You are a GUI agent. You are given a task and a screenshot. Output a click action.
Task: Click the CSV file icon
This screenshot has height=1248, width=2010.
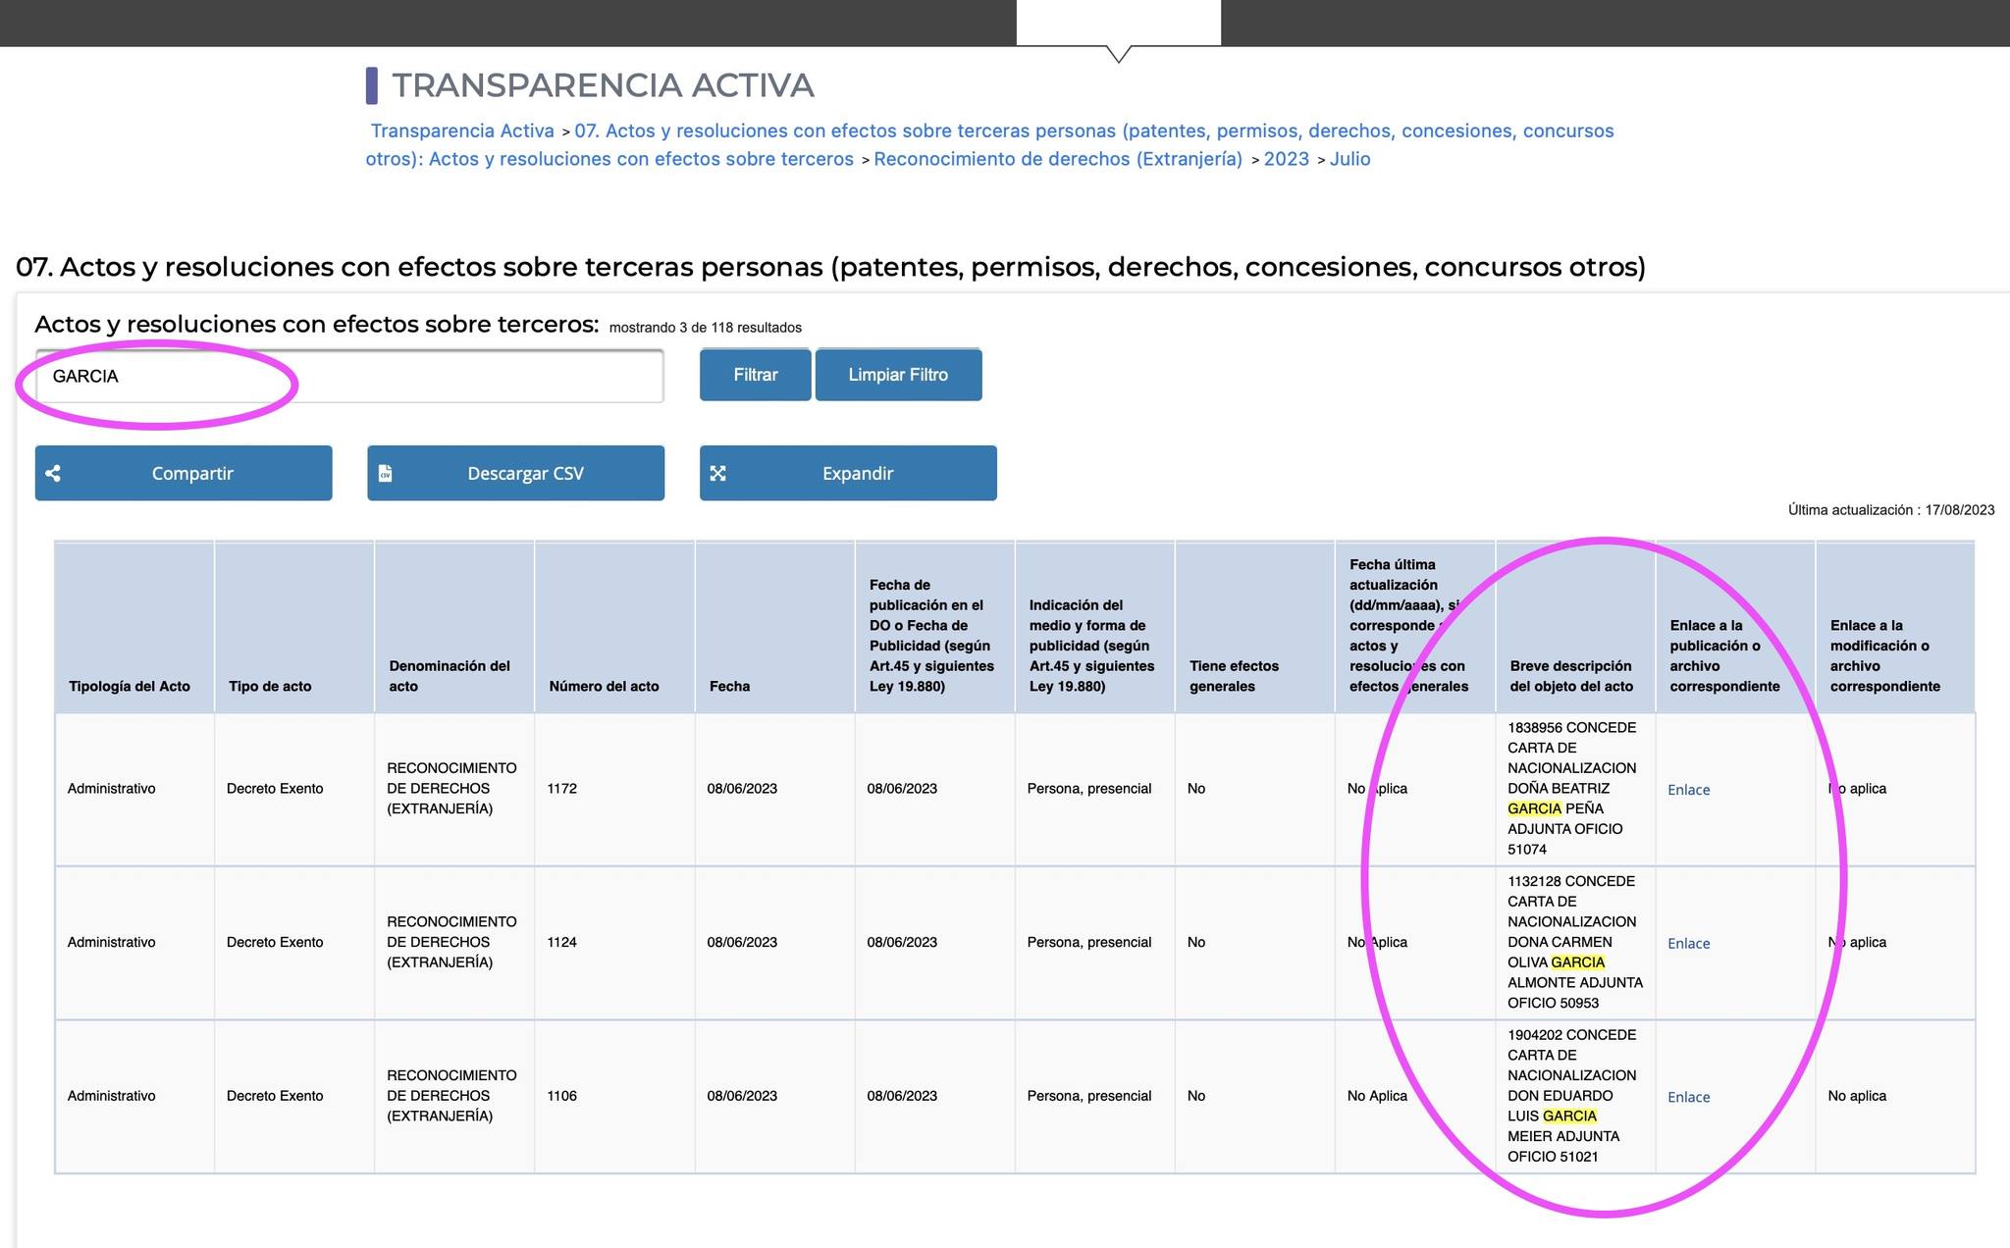coord(386,473)
